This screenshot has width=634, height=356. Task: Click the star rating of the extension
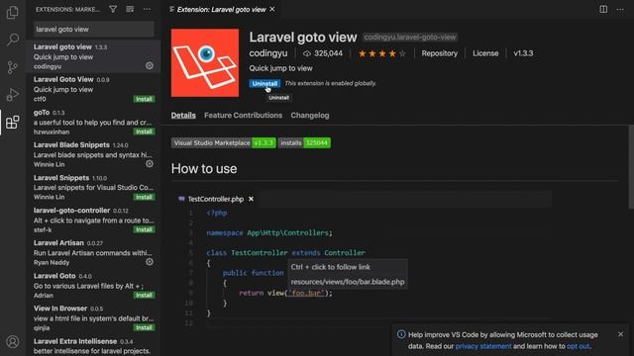tap(381, 53)
